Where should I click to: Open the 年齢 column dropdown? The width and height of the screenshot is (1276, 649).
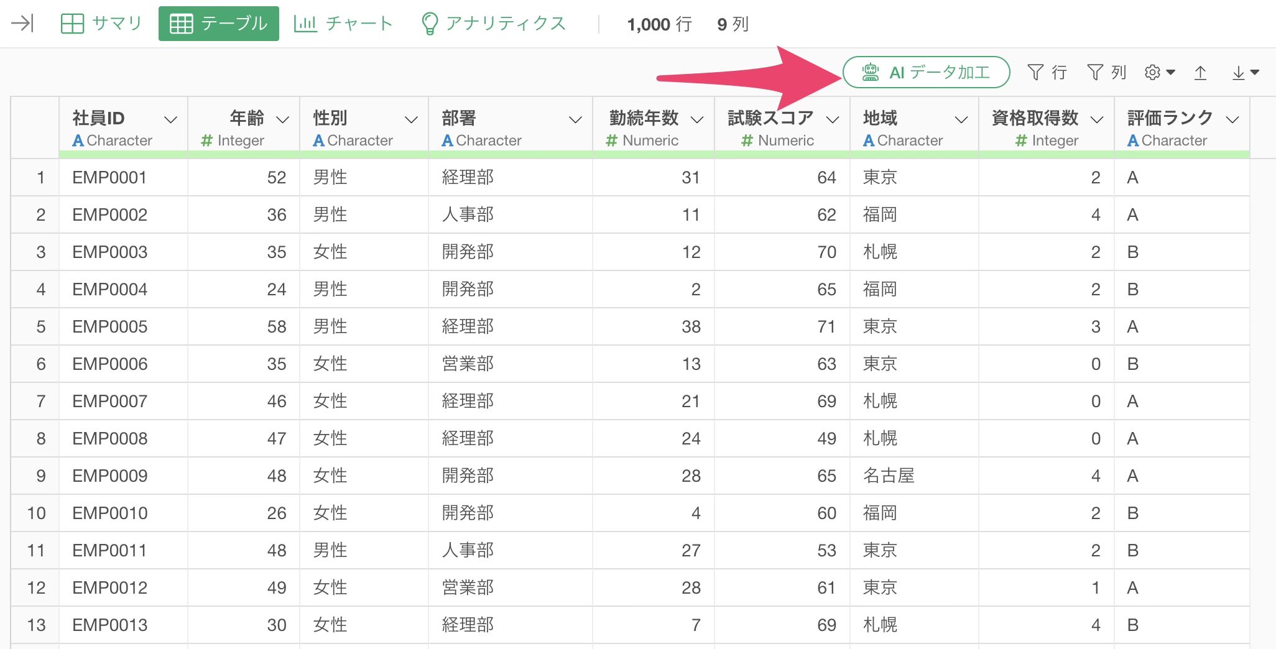click(282, 119)
